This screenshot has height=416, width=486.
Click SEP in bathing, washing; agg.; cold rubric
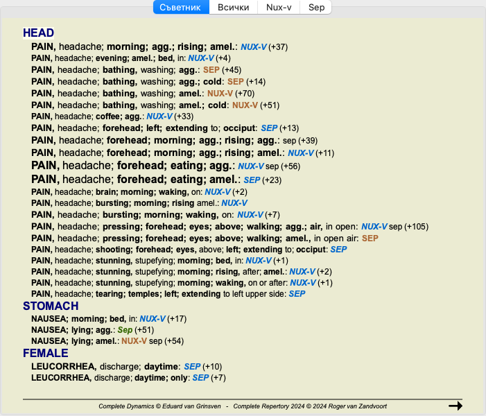tap(236, 82)
